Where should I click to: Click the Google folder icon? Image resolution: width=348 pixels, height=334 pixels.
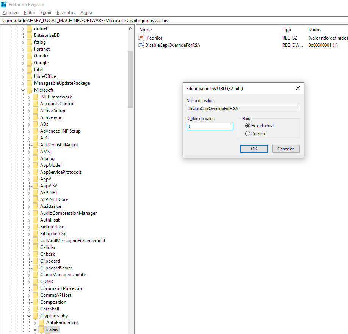click(29, 63)
